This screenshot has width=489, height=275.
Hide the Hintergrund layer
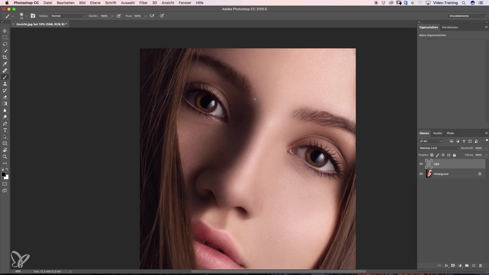click(421, 174)
